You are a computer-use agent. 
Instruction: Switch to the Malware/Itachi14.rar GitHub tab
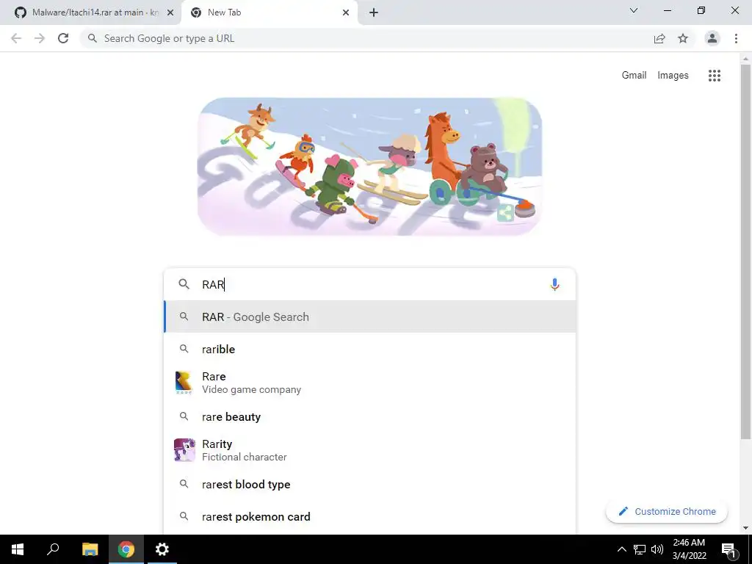coord(94,12)
